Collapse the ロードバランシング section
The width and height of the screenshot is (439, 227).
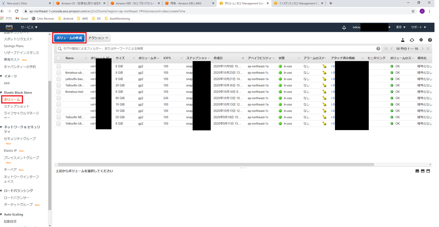pos(1,191)
